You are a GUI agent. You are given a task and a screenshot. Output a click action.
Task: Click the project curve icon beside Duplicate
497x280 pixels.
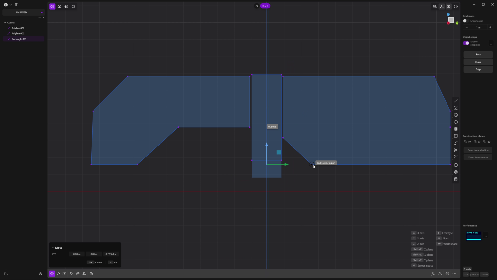click(78, 274)
